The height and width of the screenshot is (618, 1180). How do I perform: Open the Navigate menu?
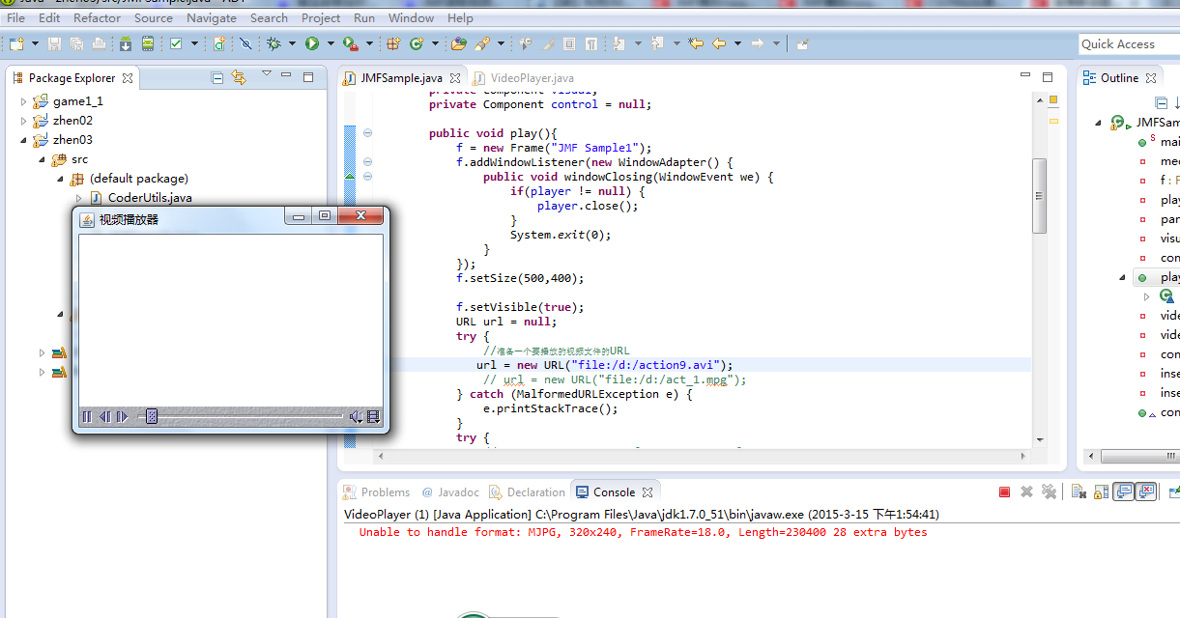pyautogui.click(x=212, y=17)
